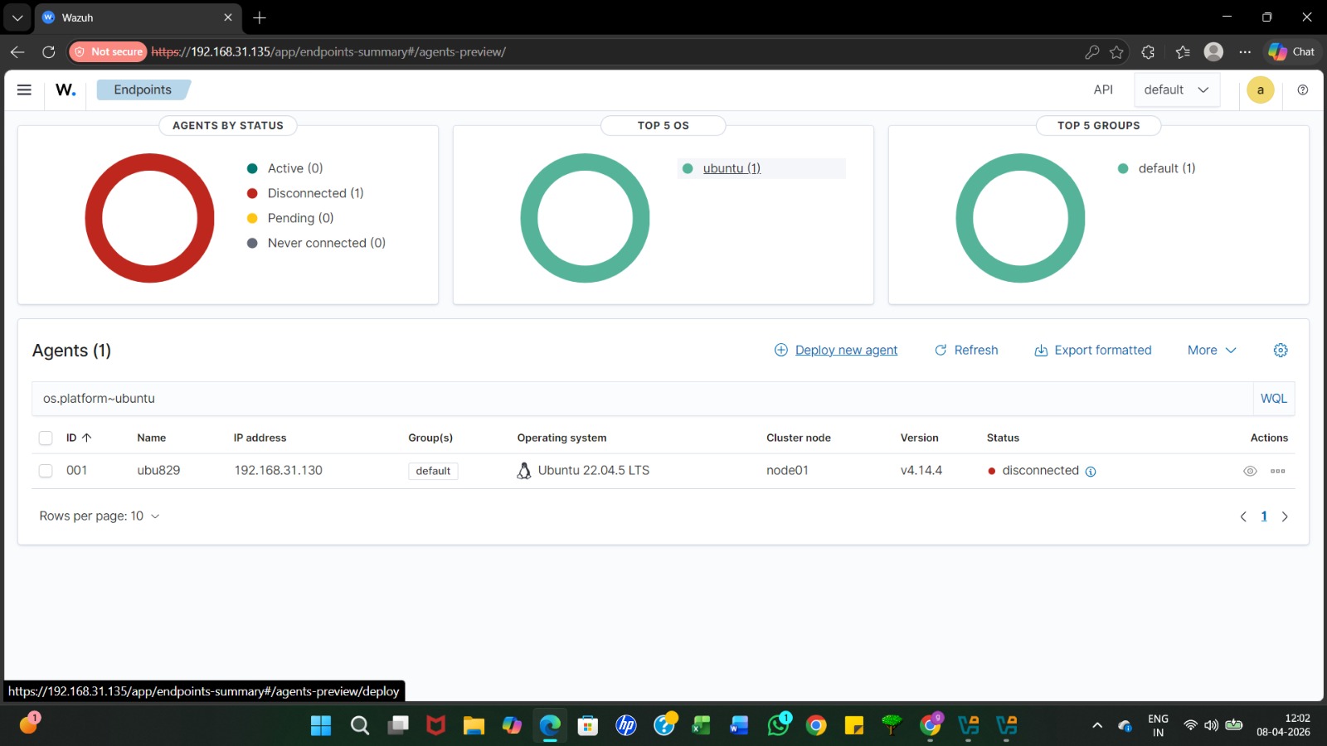Expand the More dropdown menu
Viewport: 1327px width, 746px height.
coord(1212,350)
